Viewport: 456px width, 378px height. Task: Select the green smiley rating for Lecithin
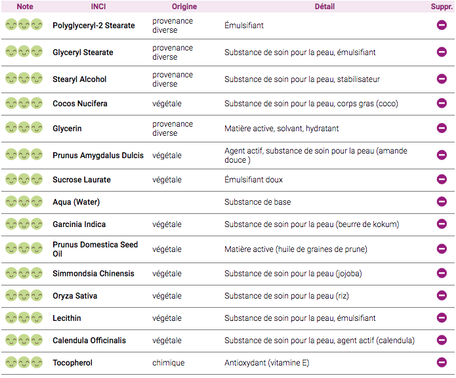coord(24,318)
